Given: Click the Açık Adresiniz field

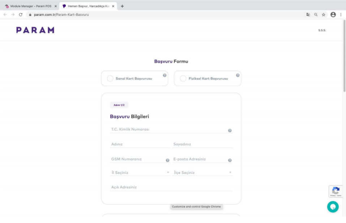Looking at the screenshot, I should [171, 187].
